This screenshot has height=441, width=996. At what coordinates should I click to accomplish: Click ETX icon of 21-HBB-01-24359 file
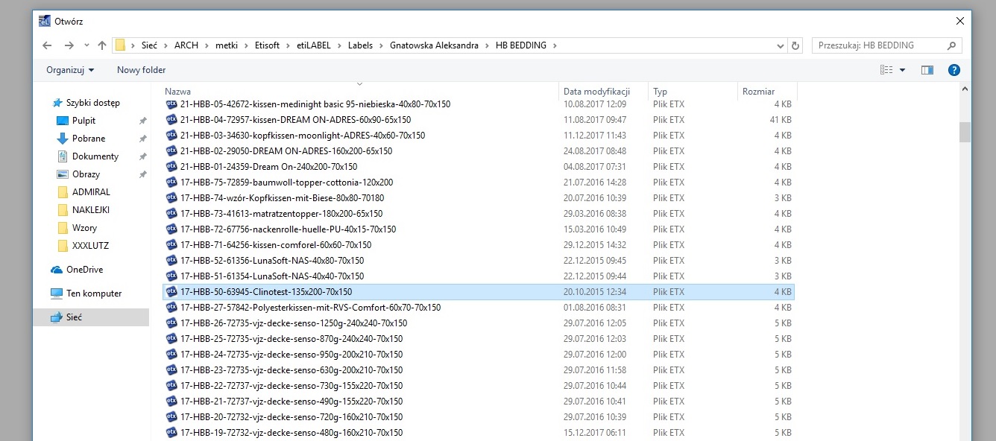coord(171,167)
